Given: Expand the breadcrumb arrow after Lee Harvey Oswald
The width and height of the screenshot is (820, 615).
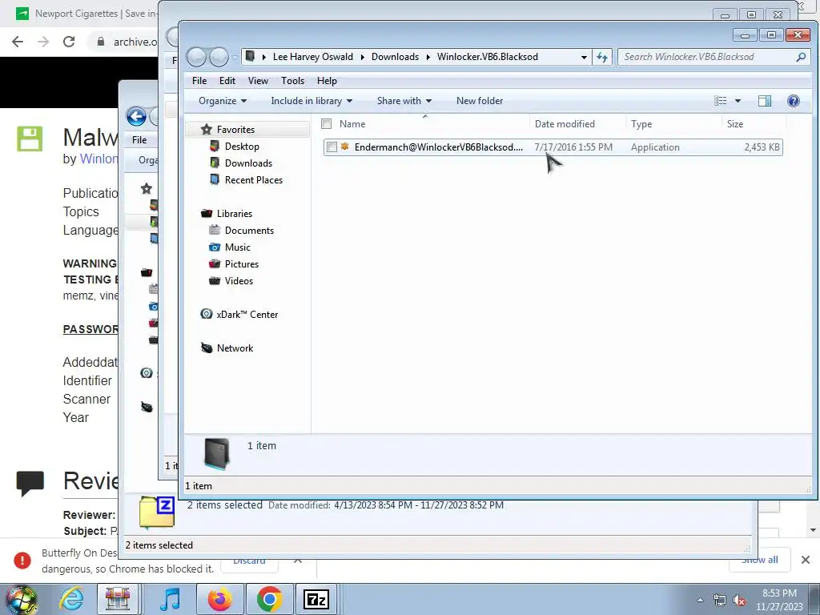Looking at the screenshot, I should [x=363, y=57].
